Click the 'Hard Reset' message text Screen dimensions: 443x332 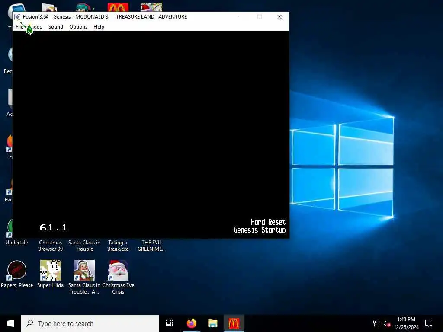point(268,222)
